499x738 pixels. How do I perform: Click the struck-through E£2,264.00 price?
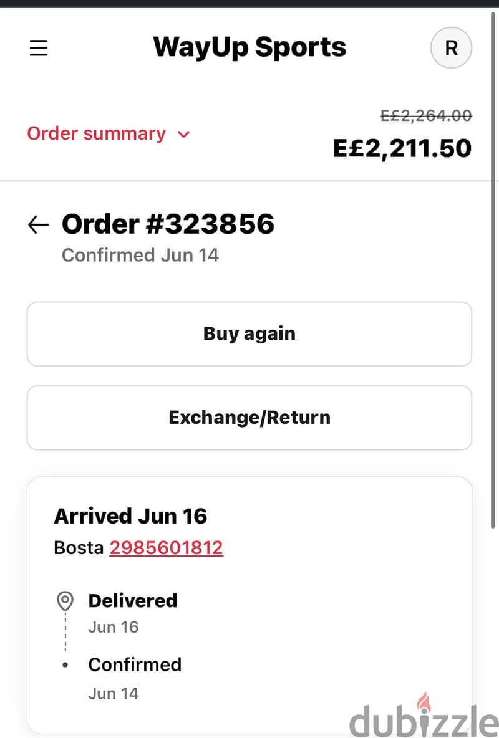426,116
